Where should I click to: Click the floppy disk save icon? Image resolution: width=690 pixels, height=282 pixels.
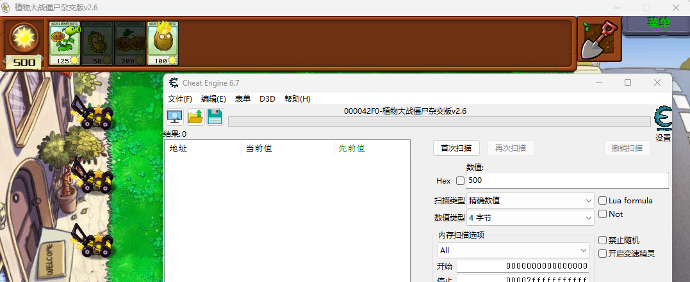pyautogui.click(x=215, y=117)
